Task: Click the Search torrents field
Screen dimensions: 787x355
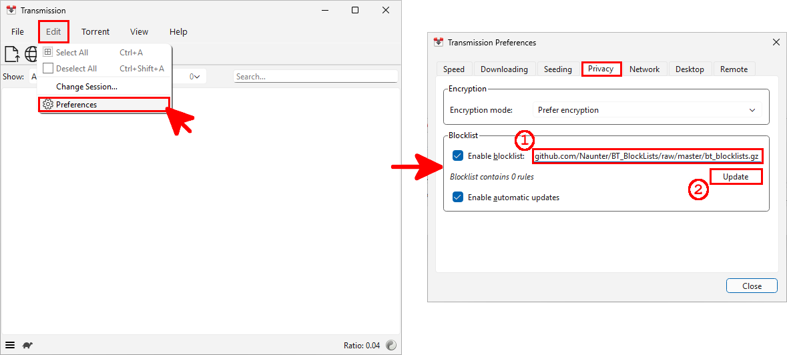Action: (316, 77)
